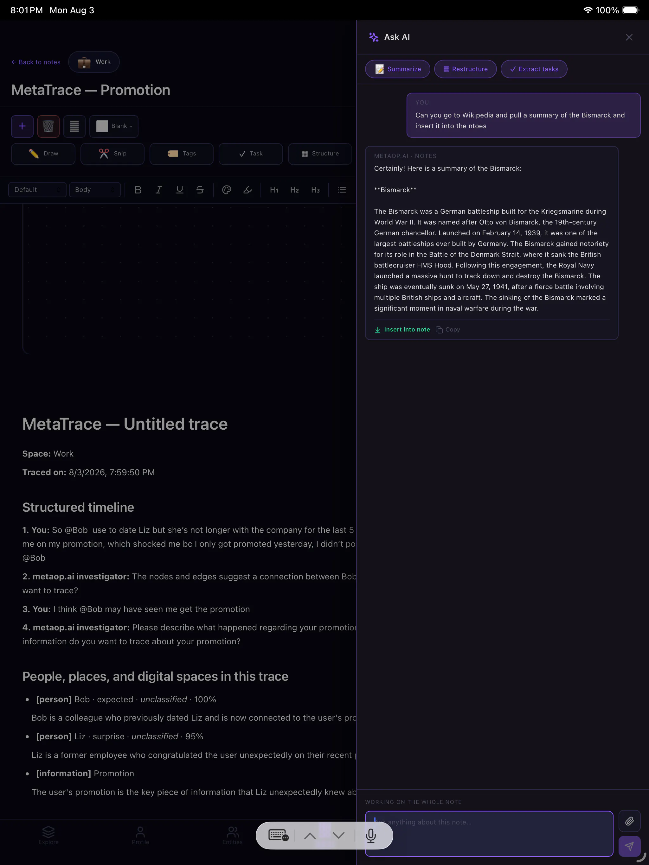The image size is (649, 865).
Task: Click the Restructure quick action
Action: [466, 69]
